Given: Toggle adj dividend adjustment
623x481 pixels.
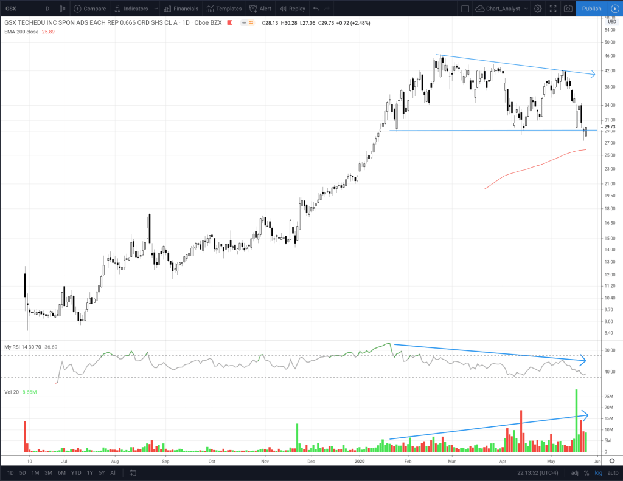Looking at the screenshot, I should tap(575, 472).
